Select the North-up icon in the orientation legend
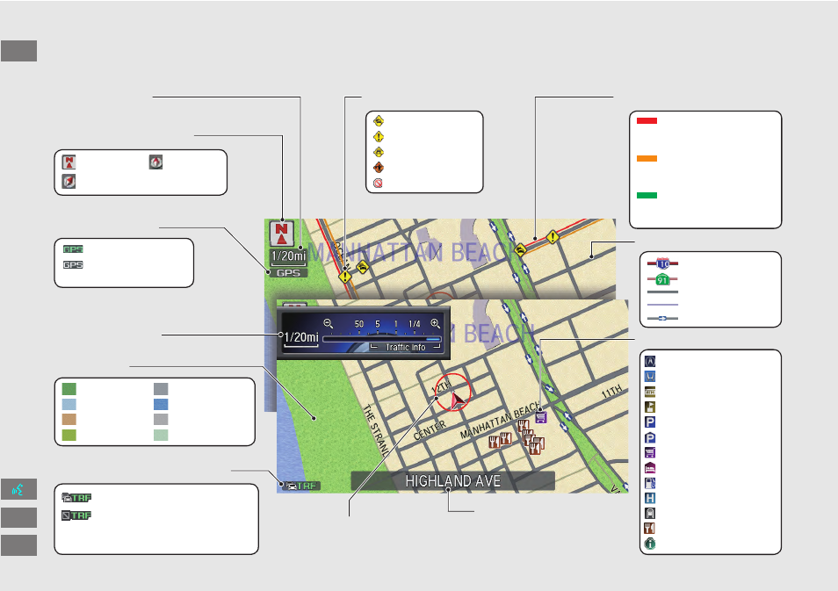Viewport: 838px width, 591px height. (x=69, y=162)
